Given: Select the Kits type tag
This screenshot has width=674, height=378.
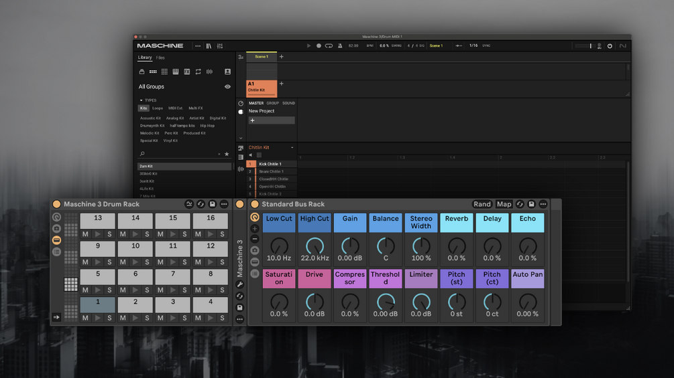Looking at the screenshot, I should [144, 108].
